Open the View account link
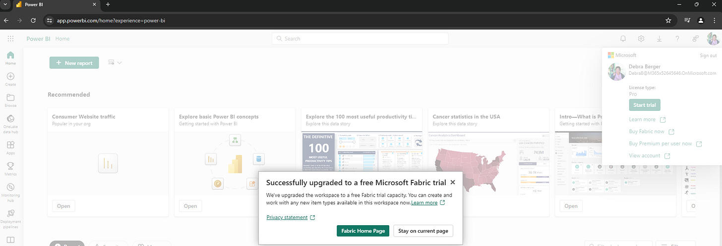Image resolution: width=722 pixels, height=246 pixels. [650, 155]
